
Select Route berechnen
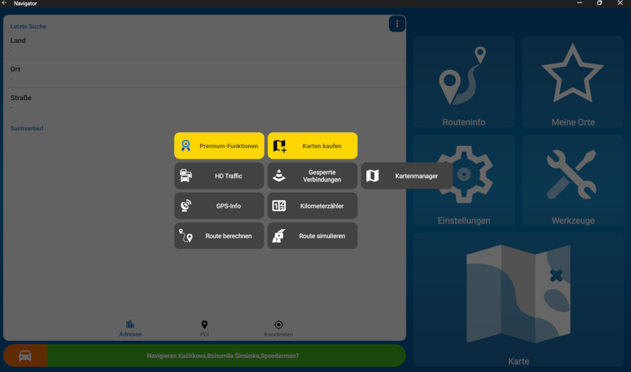coord(219,236)
